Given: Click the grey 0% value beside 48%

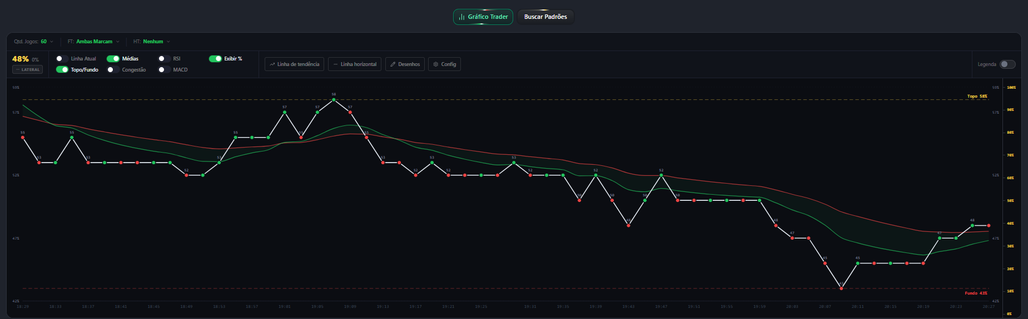Looking at the screenshot, I should (x=36, y=59).
